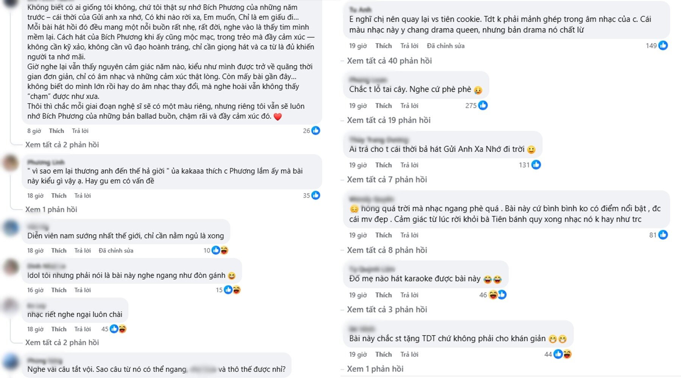Reply to the "Gửi Anh Xa Nhớ" comment
The width and height of the screenshot is (681, 378).
tap(409, 165)
